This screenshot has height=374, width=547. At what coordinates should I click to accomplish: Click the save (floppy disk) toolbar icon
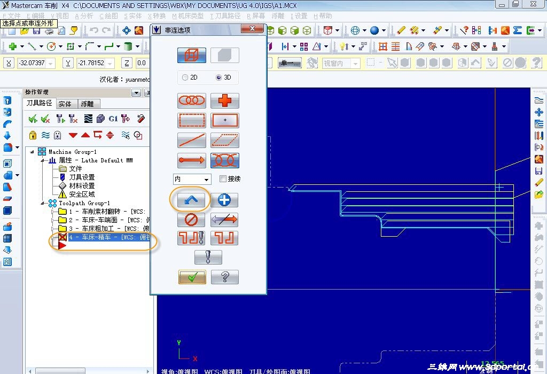37,30
